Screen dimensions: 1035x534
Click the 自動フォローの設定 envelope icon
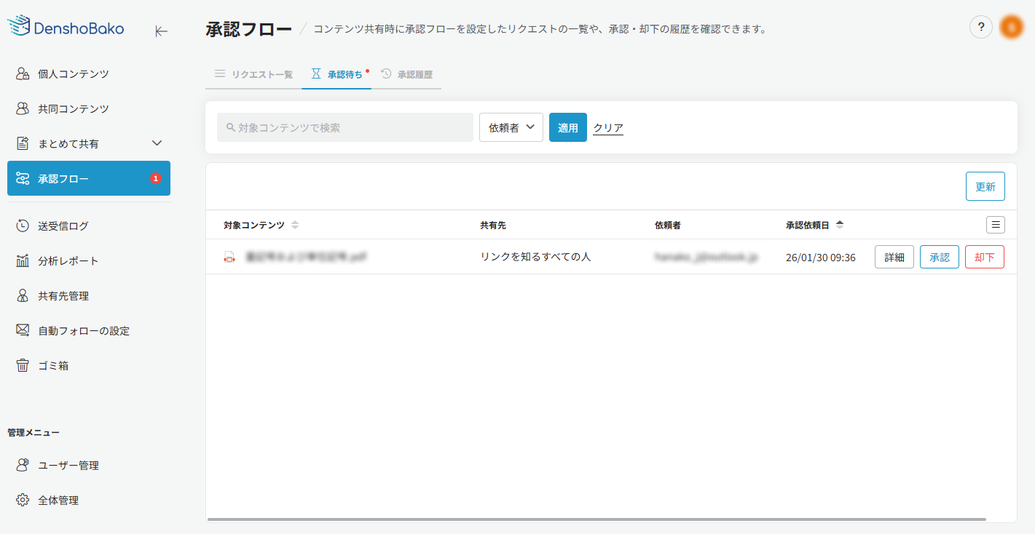point(23,330)
